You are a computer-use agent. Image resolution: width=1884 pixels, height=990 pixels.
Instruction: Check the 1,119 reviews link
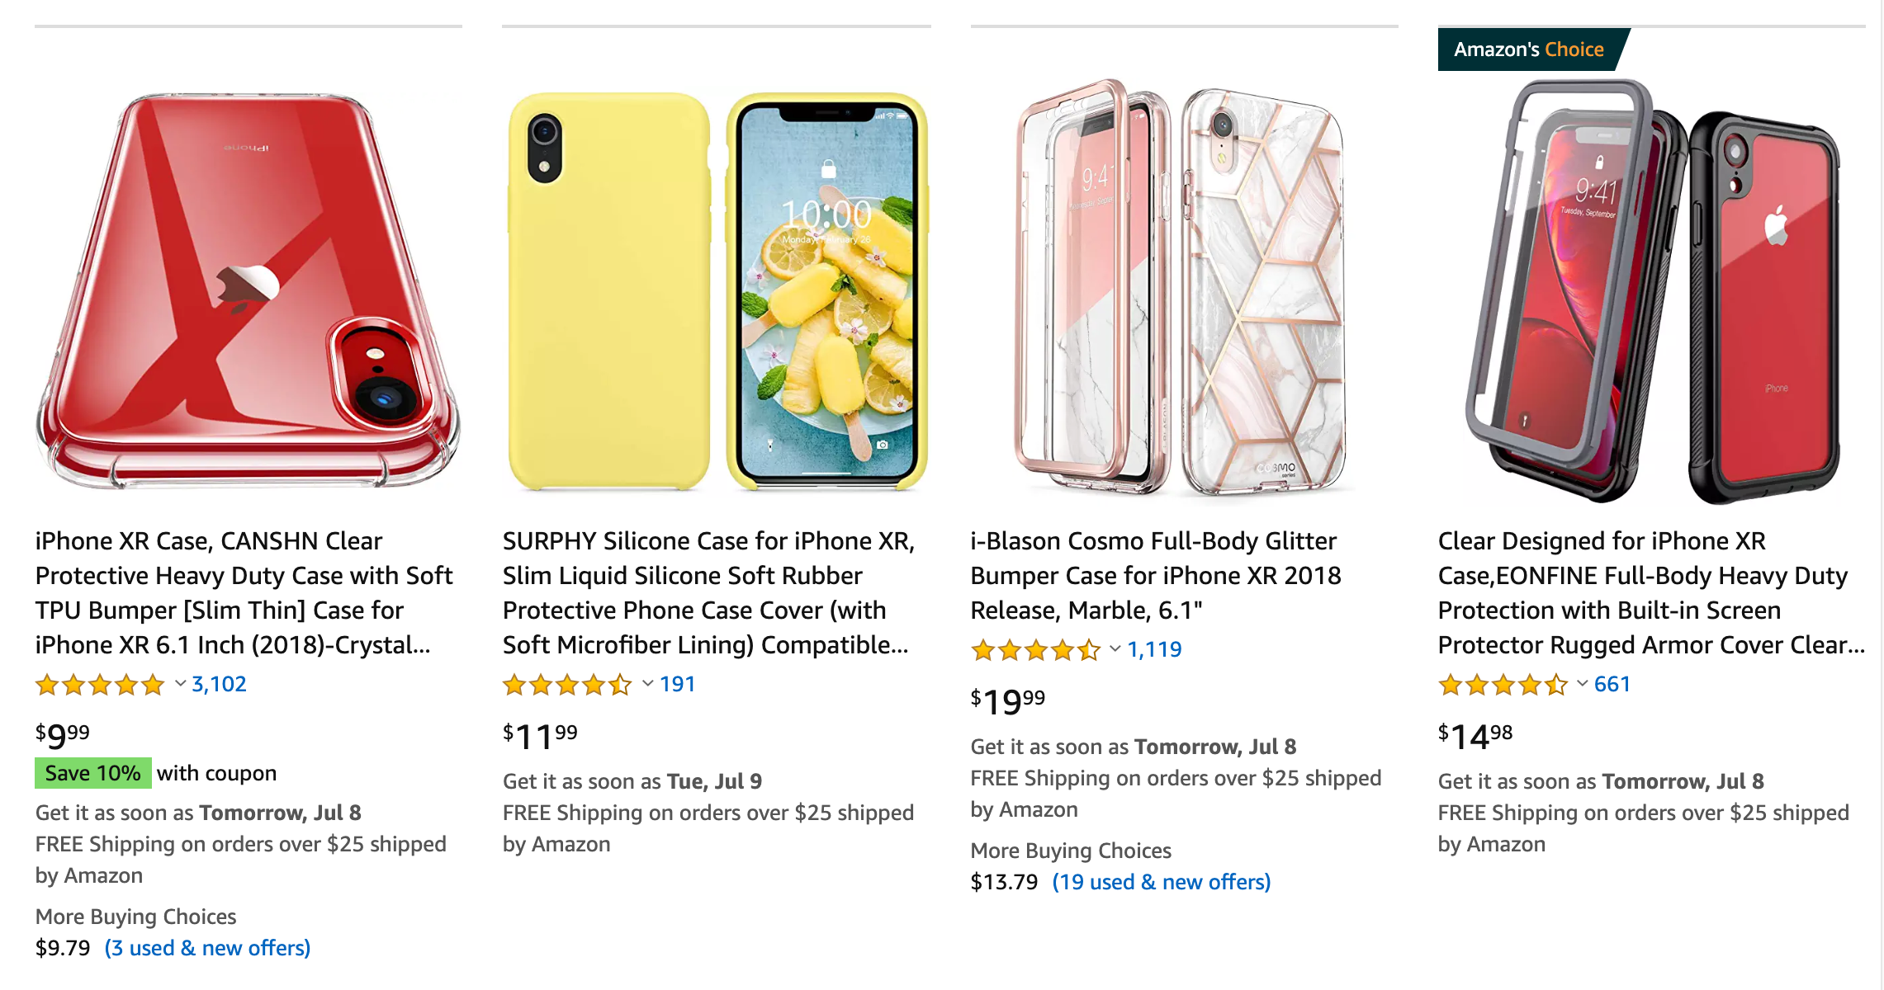coord(1153,649)
